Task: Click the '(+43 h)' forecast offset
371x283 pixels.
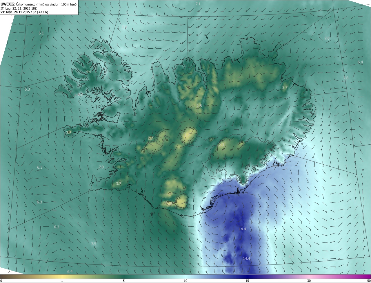Action: [42, 12]
